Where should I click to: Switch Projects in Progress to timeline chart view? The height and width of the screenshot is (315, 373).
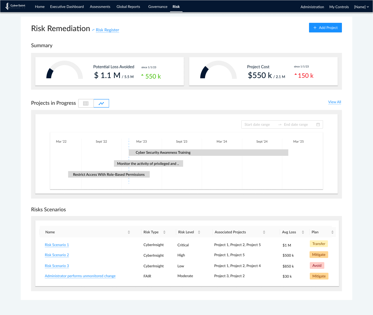click(x=101, y=103)
